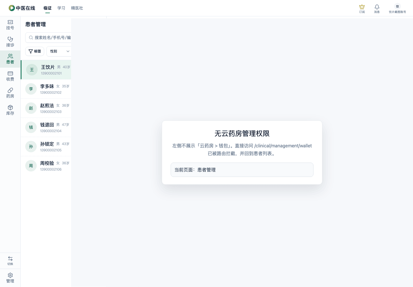Click the 中医在线 logo

pyautogui.click(x=22, y=8)
